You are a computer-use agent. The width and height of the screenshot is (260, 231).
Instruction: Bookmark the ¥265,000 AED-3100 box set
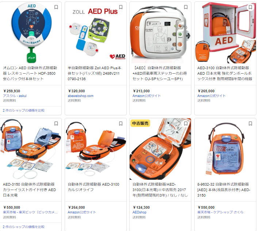pyautogui.click(x=251, y=7)
